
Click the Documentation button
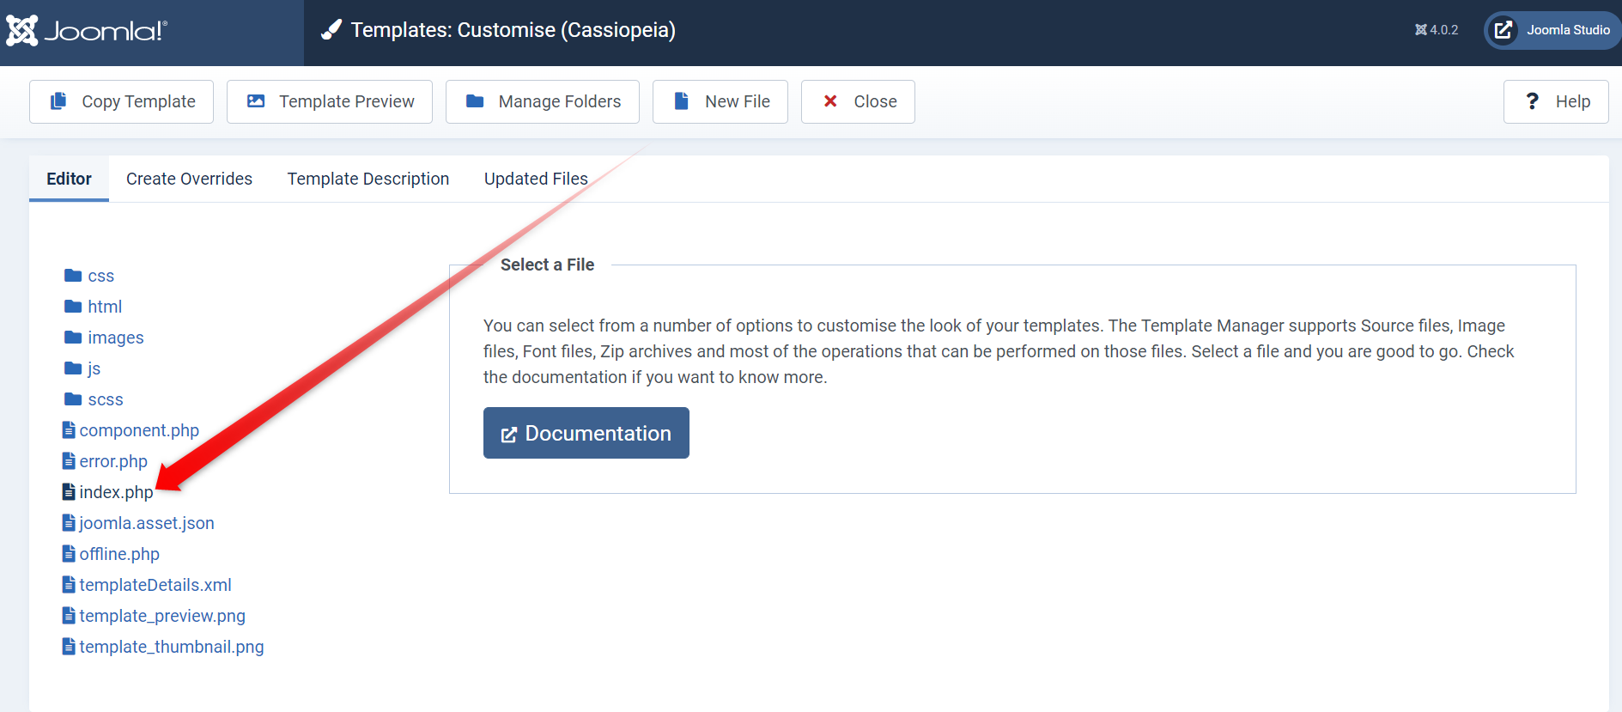coord(586,433)
